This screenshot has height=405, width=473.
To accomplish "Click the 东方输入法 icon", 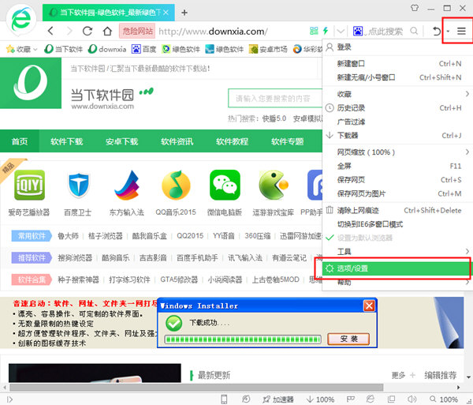I will pos(127,186).
